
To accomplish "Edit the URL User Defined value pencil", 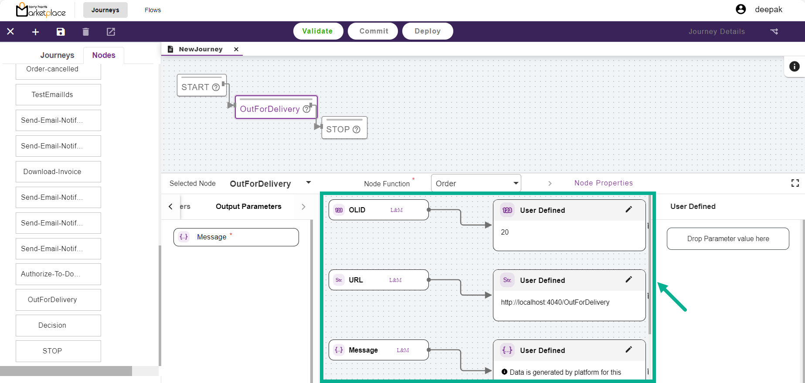I will (628, 280).
